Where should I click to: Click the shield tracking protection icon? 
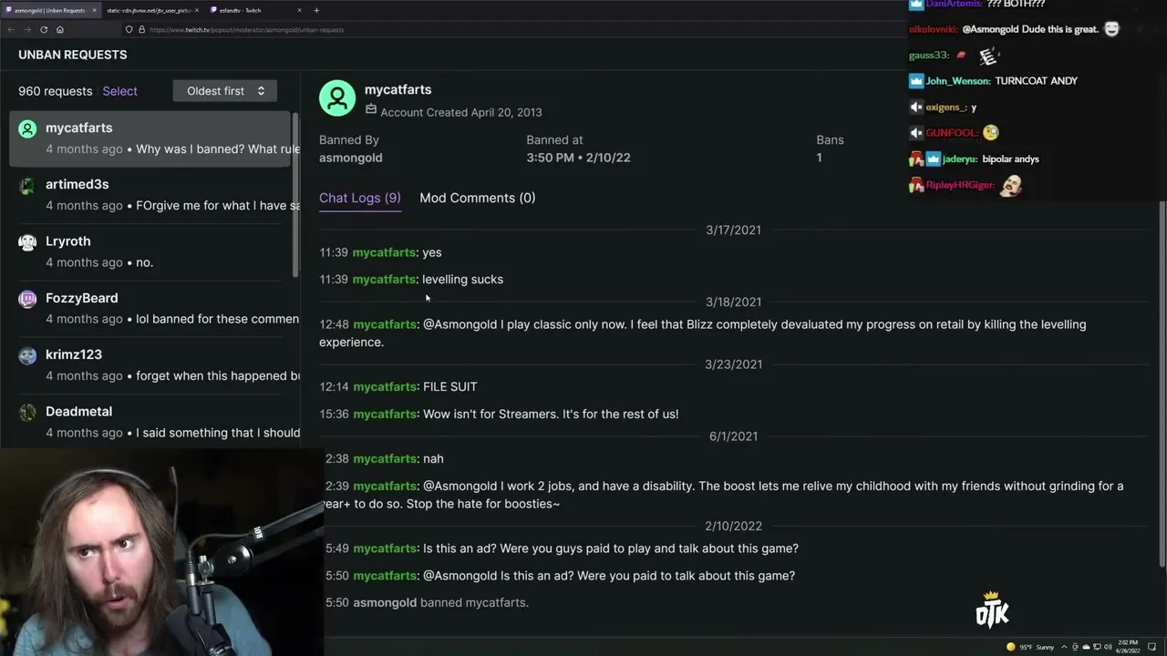tap(129, 29)
